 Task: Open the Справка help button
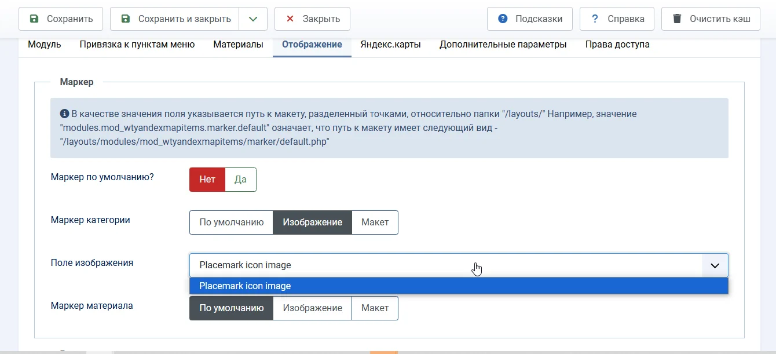(617, 19)
